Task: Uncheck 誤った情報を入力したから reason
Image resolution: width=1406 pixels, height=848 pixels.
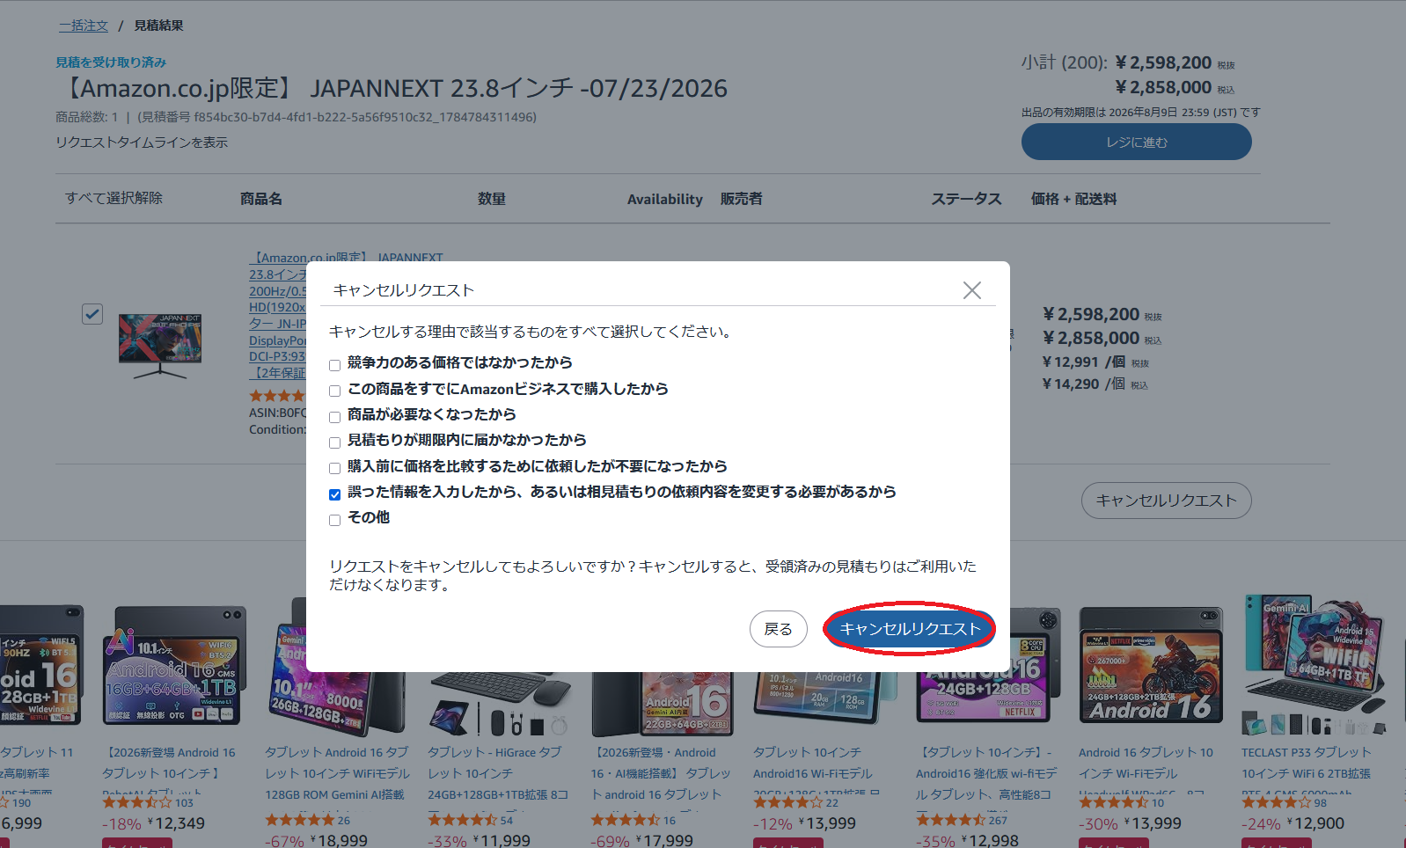Action: point(334,494)
